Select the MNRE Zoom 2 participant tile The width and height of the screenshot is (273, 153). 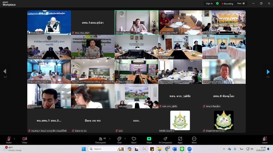click(x=180, y=121)
